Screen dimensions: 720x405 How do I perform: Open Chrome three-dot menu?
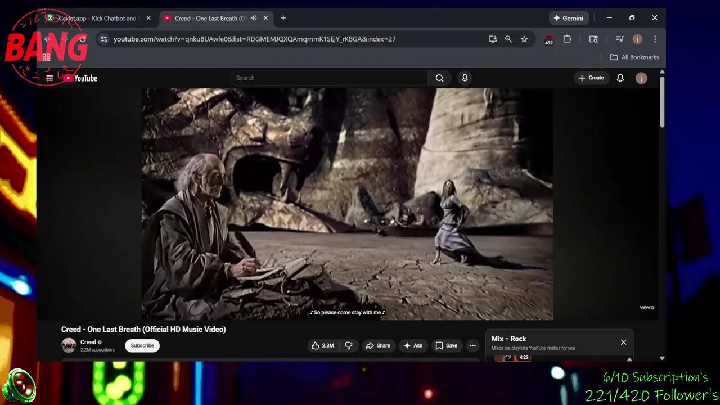click(655, 39)
